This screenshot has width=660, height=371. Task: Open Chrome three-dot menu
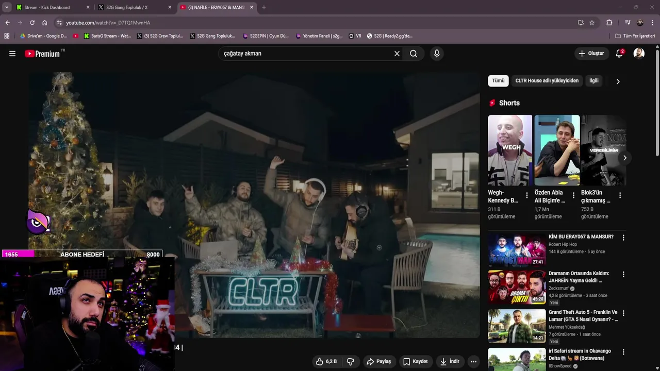click(652, 23)
